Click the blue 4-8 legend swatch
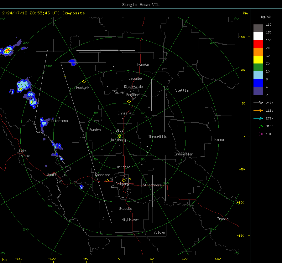282x263 pixels. point(258,83)
